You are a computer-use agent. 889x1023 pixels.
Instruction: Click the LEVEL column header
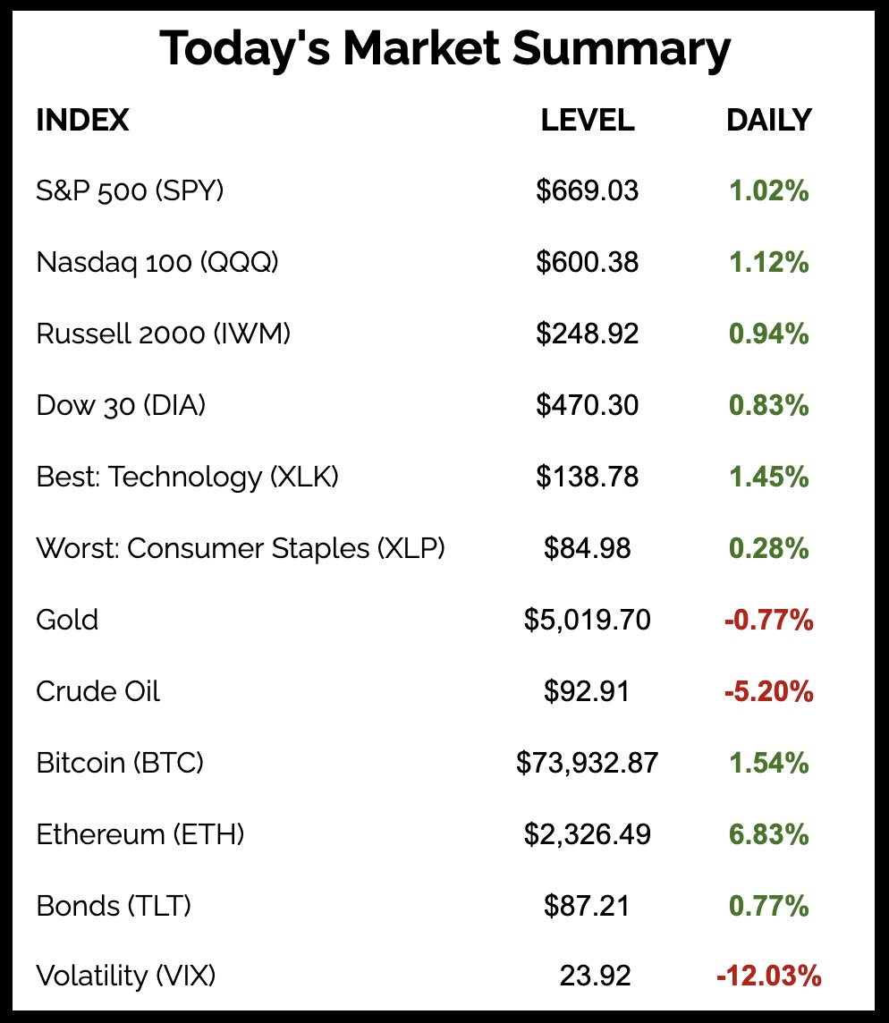coord(587,120)
